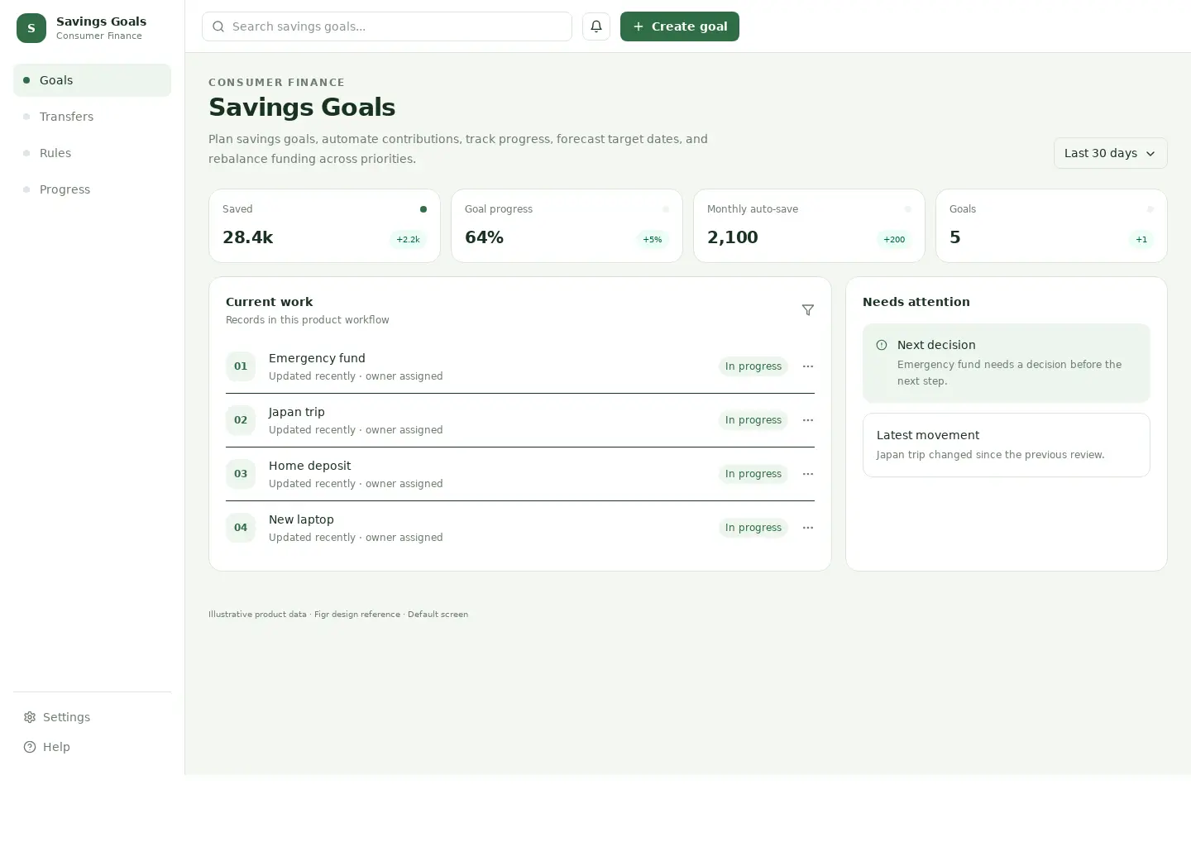
Task: Select the Monthly auto-save 2,100 card
Action: [x=809, y=226]
